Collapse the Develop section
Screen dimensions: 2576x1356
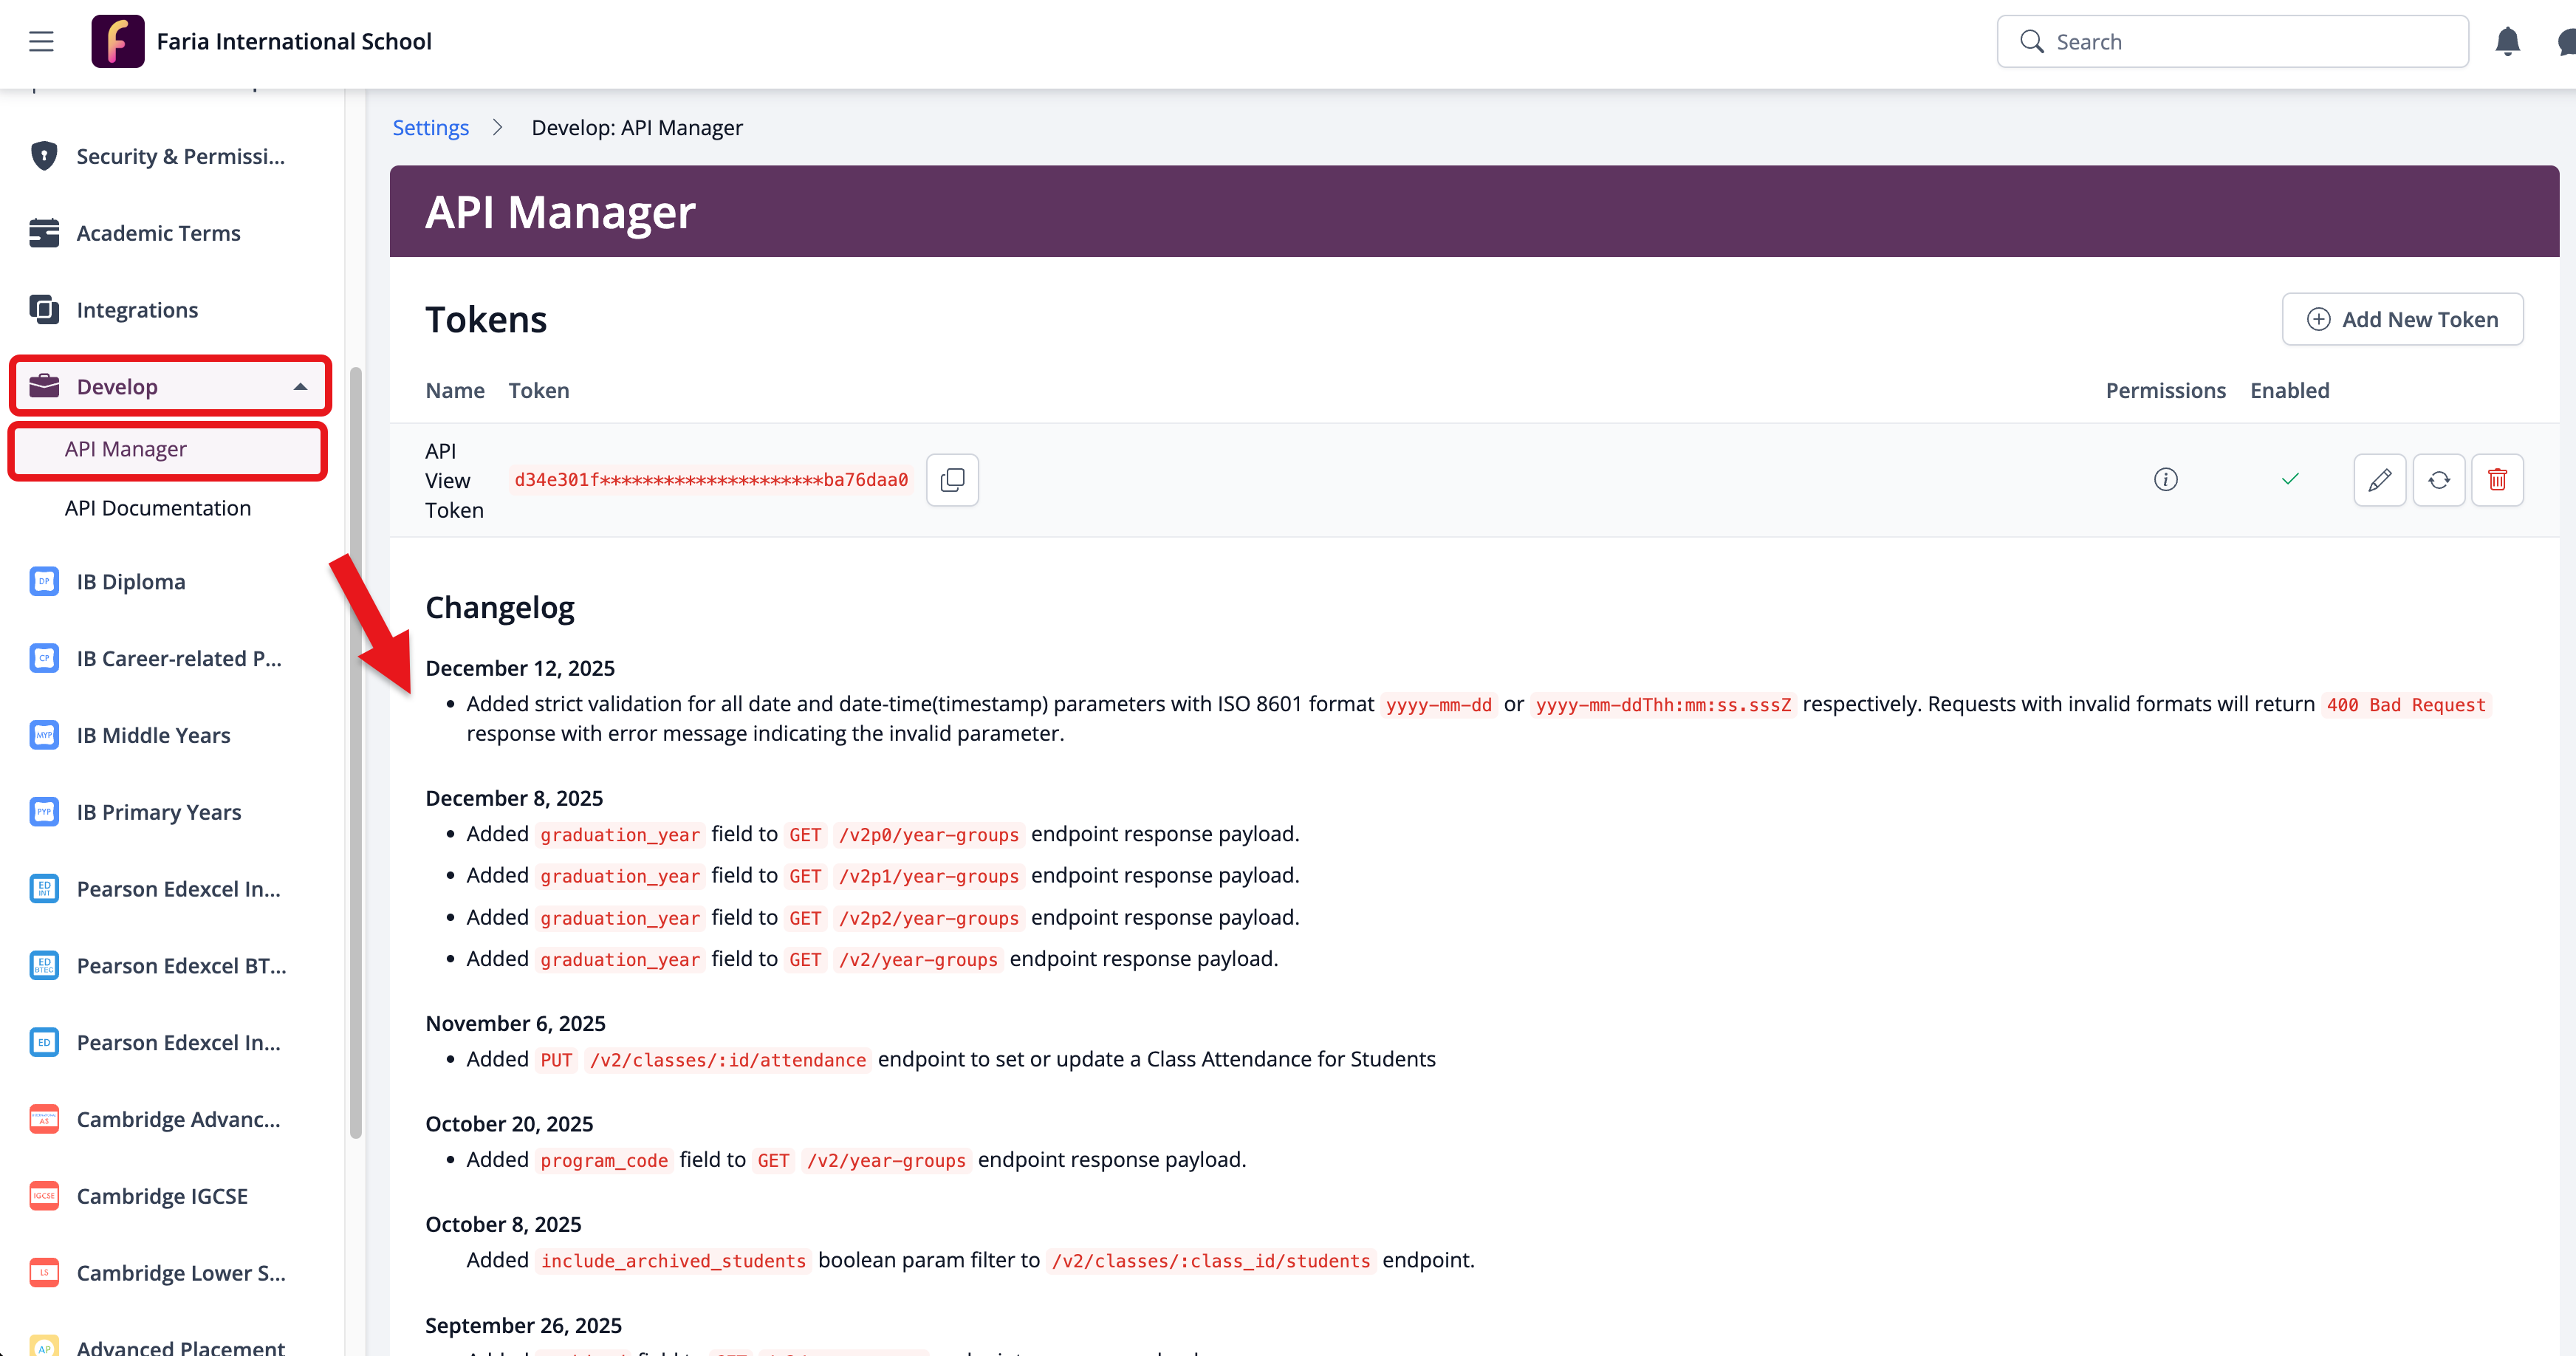point(300,387)
